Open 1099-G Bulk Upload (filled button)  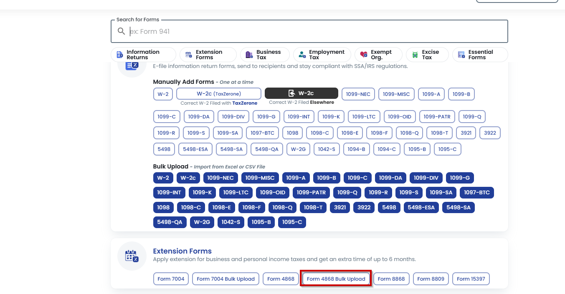(460, 178)
